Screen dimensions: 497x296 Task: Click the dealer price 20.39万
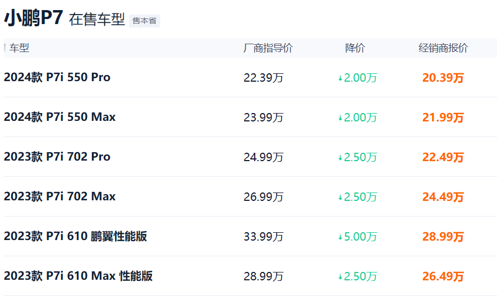click(443, 77)
